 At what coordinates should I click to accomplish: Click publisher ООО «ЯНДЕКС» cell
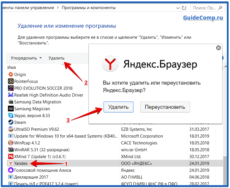click(x=136, y=163)
